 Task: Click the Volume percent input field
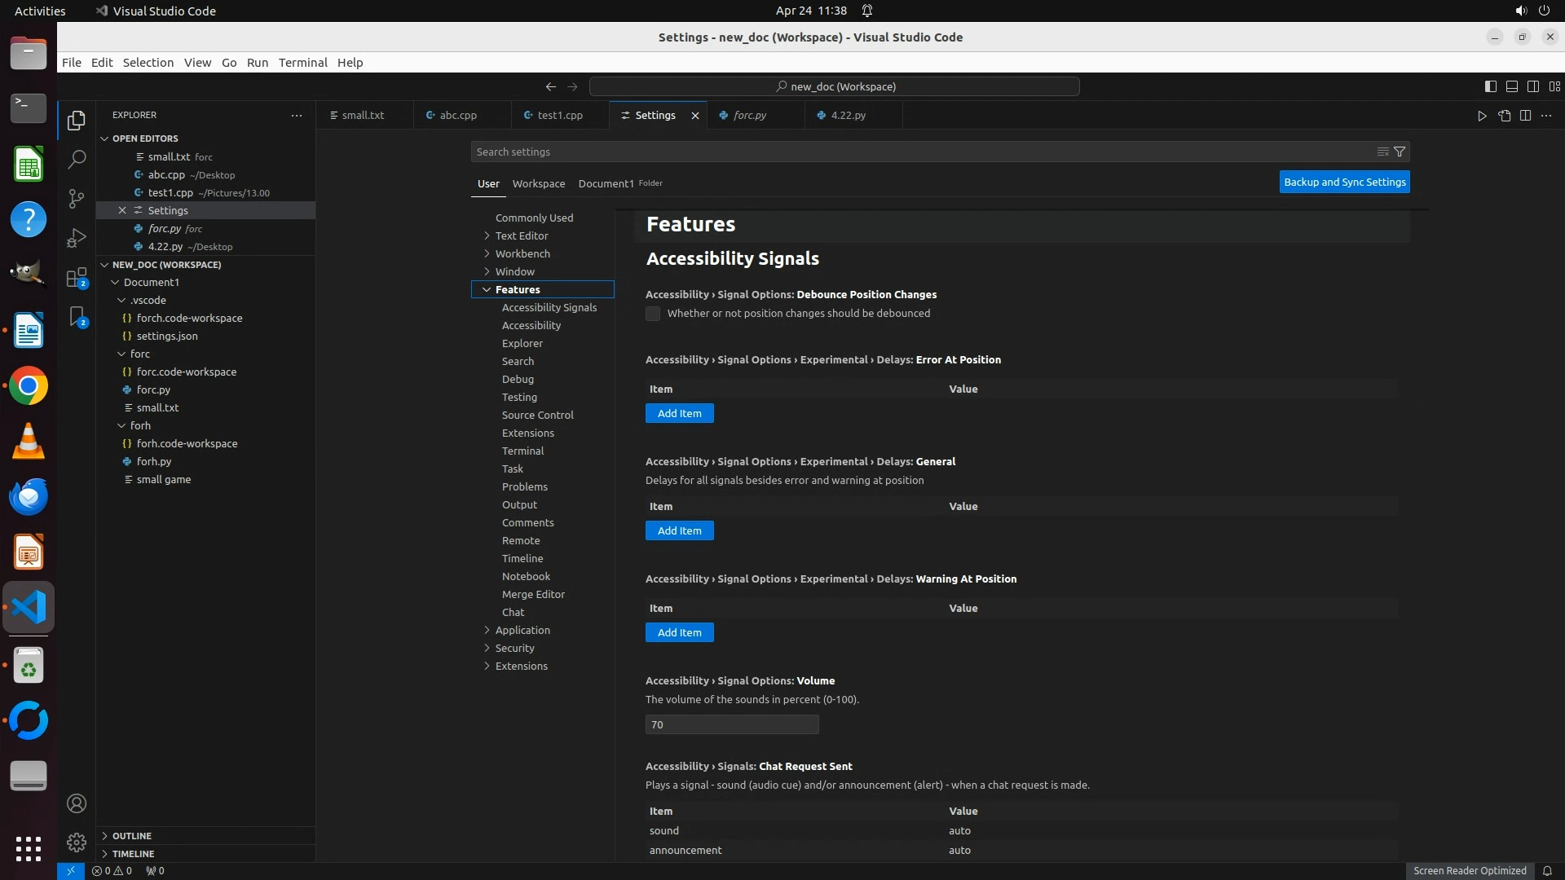point(731,724)
